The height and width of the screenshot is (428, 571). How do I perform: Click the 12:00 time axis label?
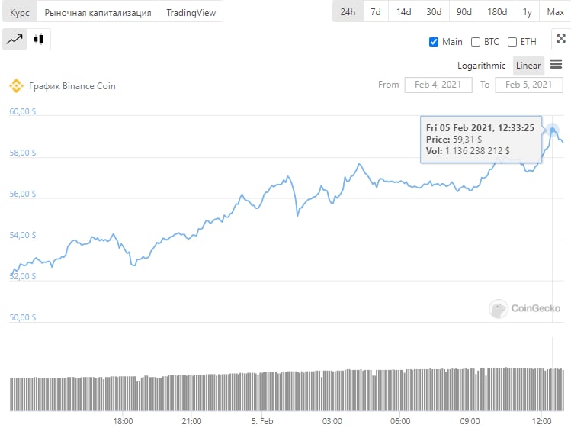point(541,421)
